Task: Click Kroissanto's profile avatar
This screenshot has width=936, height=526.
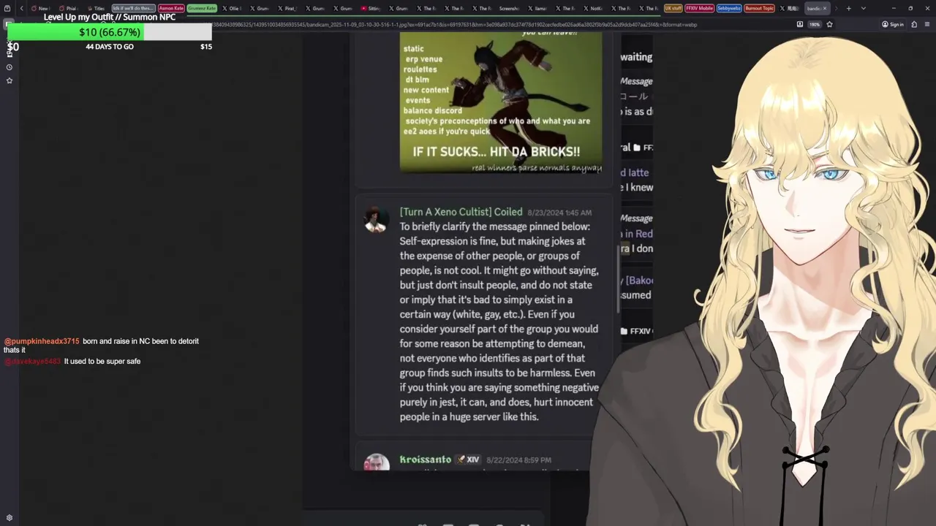Action: (377, 462)
